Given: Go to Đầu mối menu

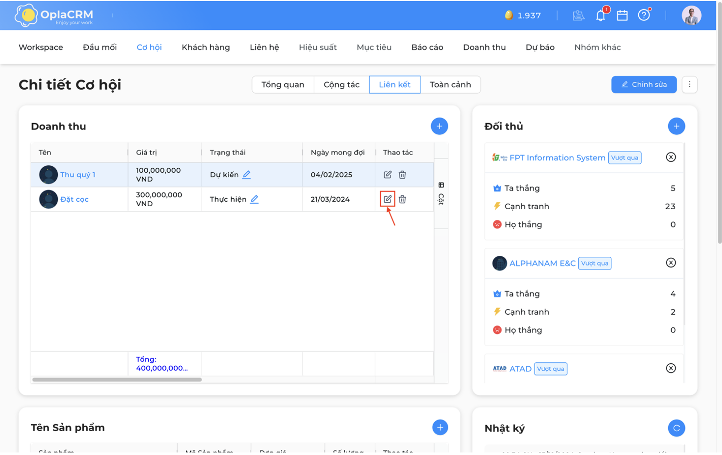Looking at the screenshot, I should pos(100,47).
